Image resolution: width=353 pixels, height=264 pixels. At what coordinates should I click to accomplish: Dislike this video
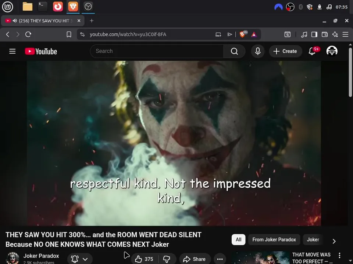point(167,259)
